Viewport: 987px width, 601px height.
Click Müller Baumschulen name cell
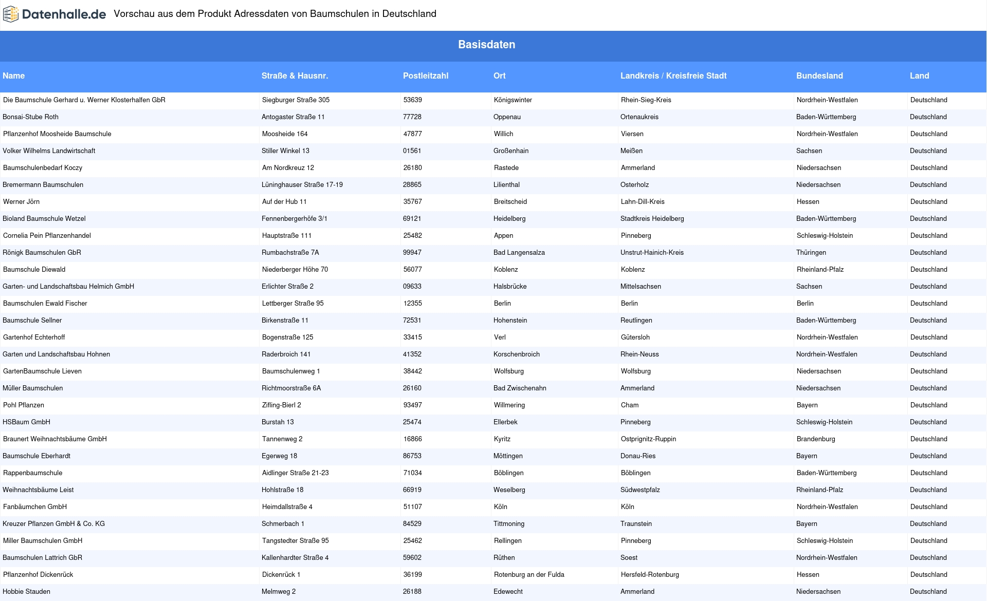[33, 388]
